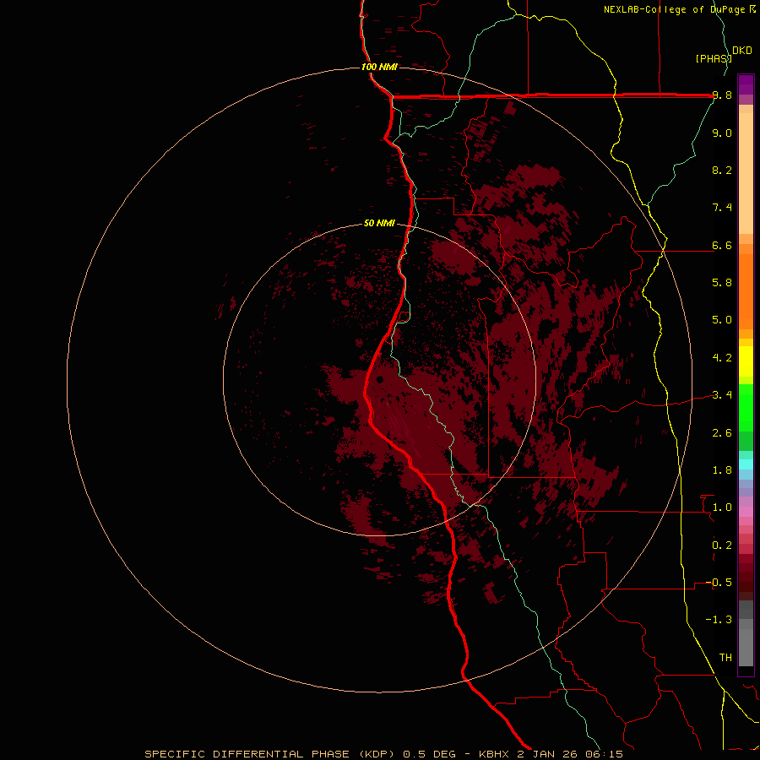Click the 8.2 value on the color scale
760x760 pixels.
tap(722, 170)
